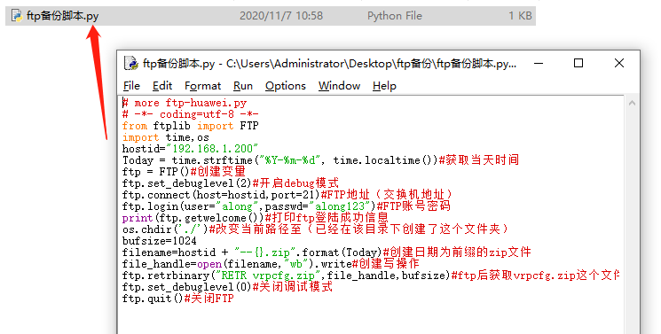Click the IDLE icon in title bar
661x334 pixels.
coord(131,64)
